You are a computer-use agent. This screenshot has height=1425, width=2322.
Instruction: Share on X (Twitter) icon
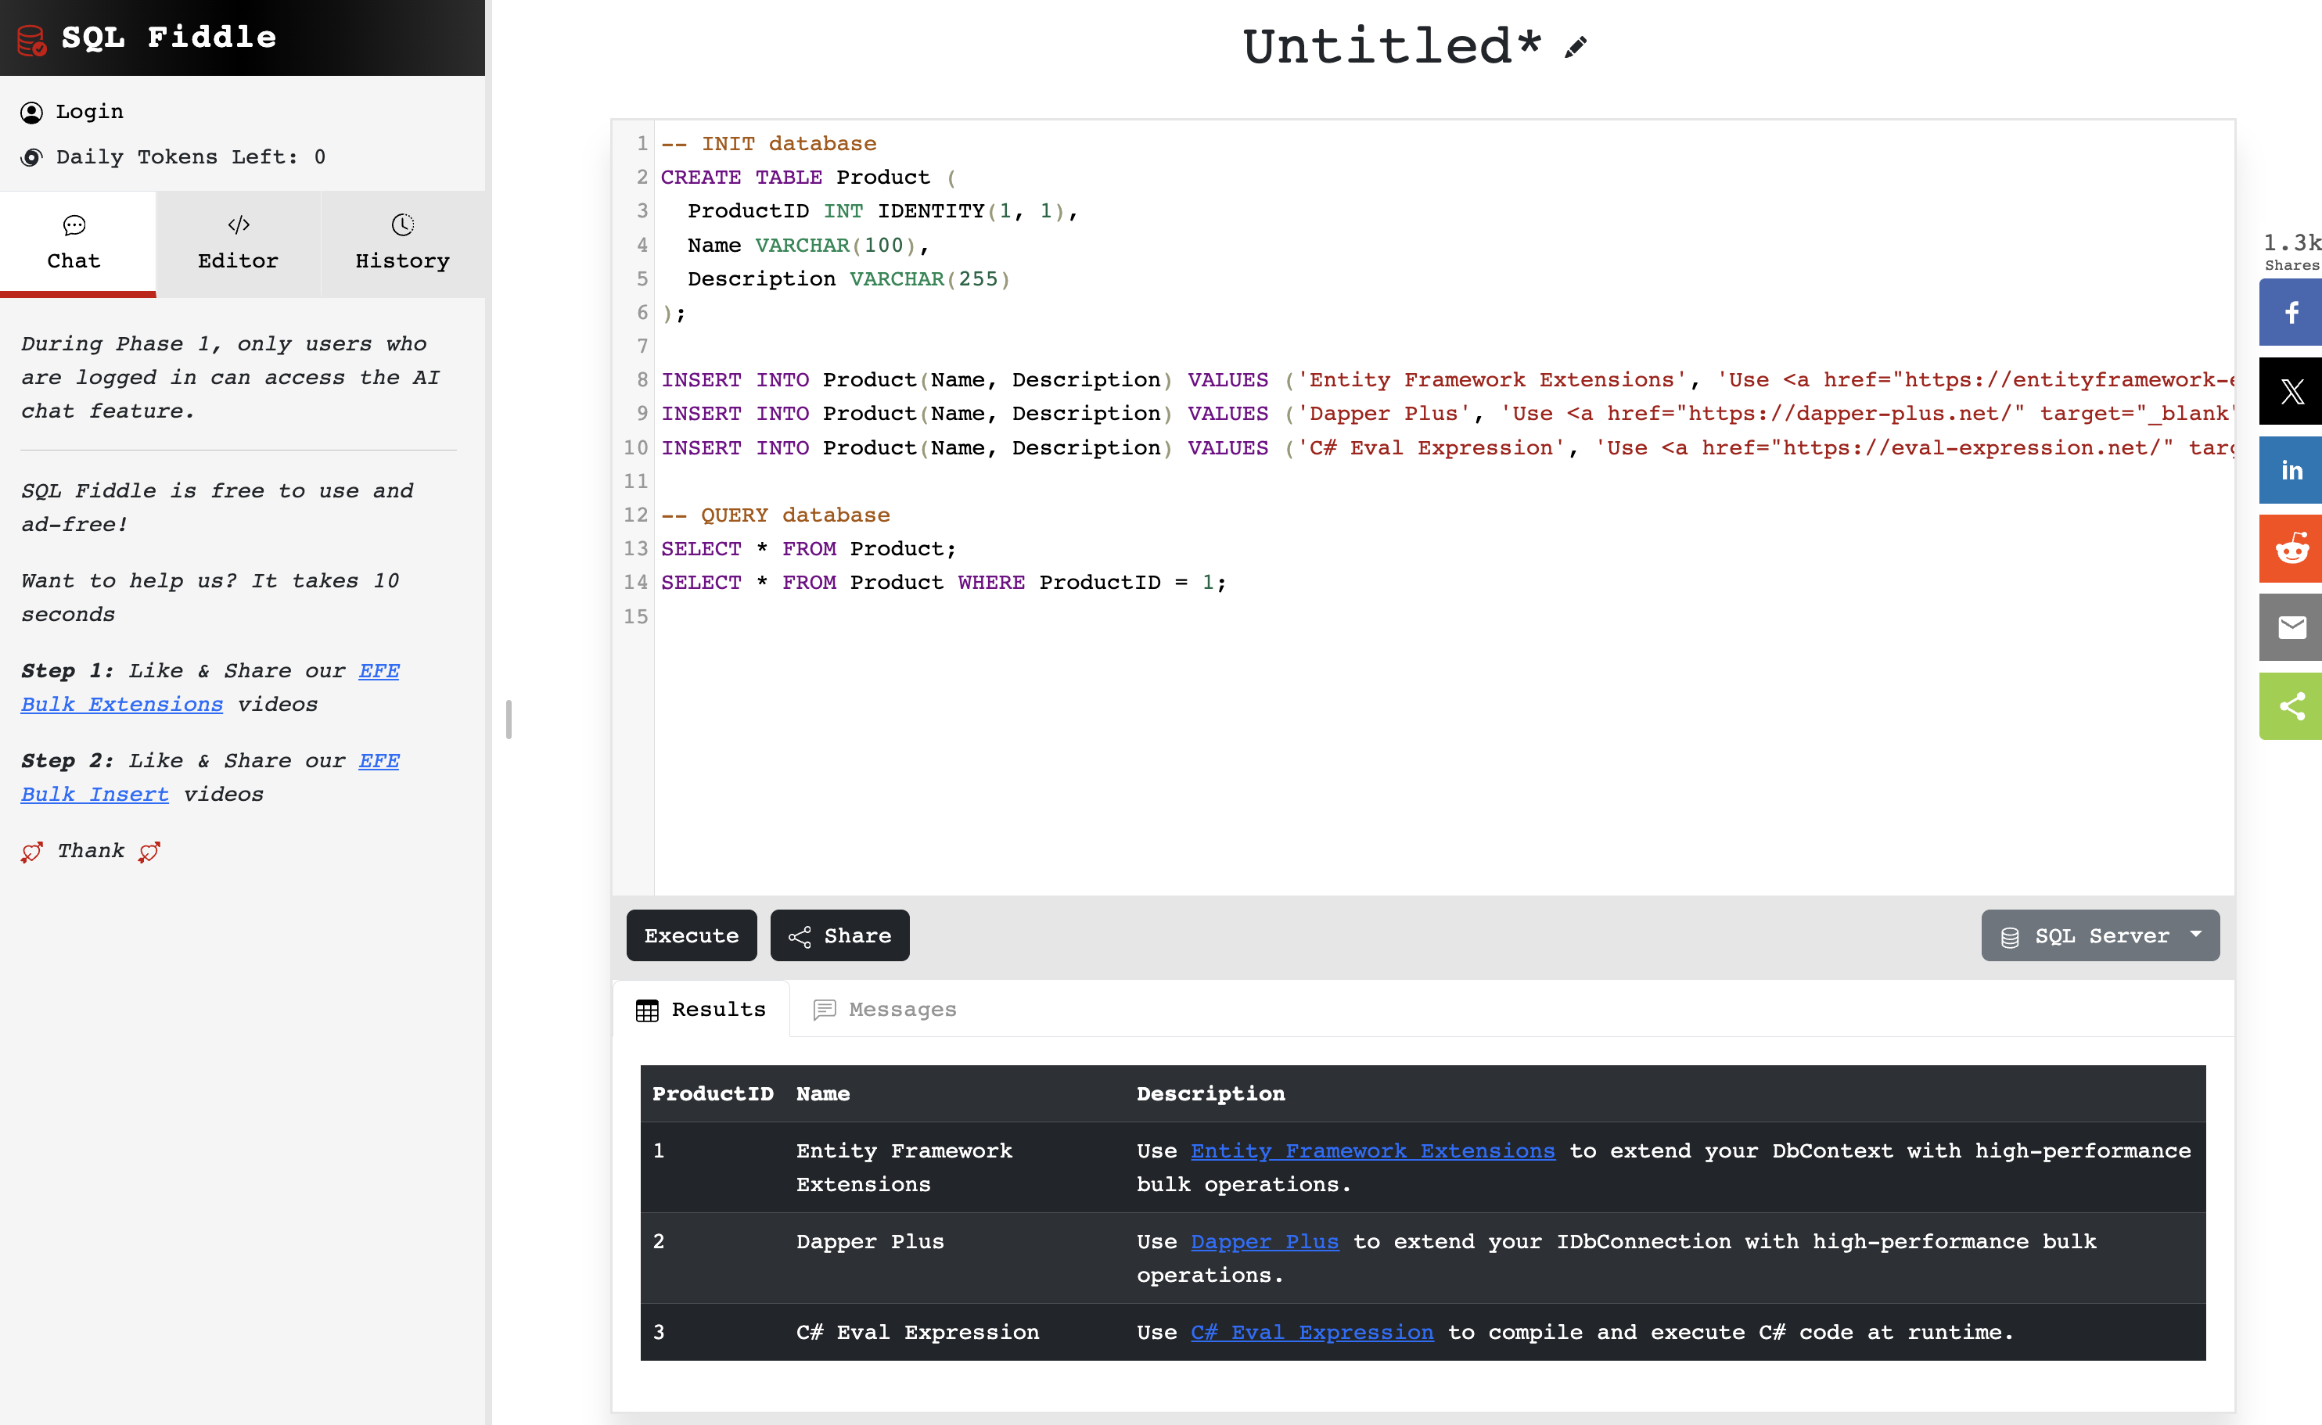tap(2291, 391)
